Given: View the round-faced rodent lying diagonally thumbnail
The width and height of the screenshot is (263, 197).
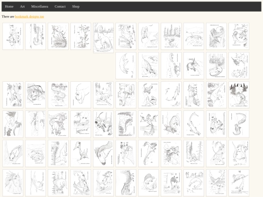Looking at the screenshot, I should (x=13, y=153).
